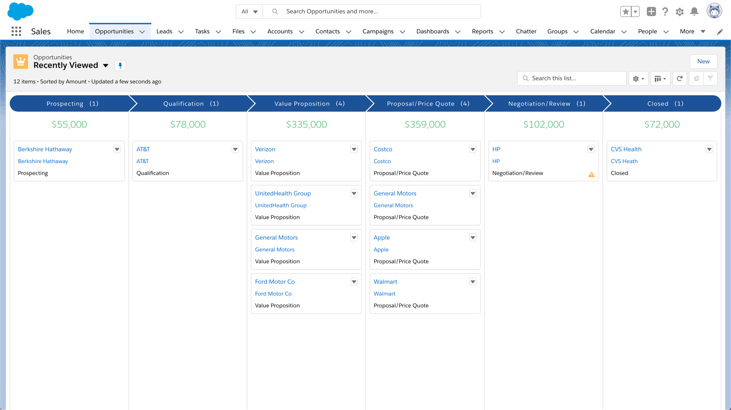The height and width of the screenshot is (410, 731).
Task: Open Notifications bell icon
Action: (694, 11)
